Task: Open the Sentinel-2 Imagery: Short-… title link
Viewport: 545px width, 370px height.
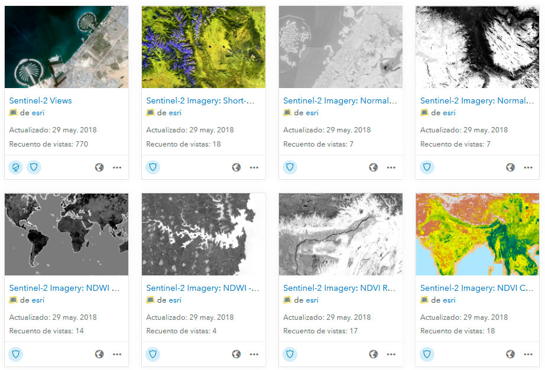Action: click(200, 100)
